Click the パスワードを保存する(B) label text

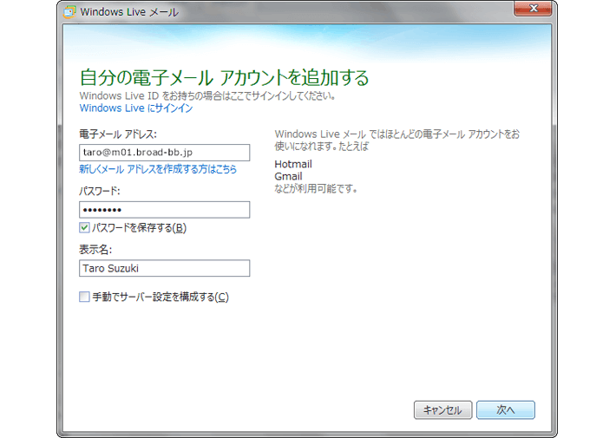[x=139, y=227]
